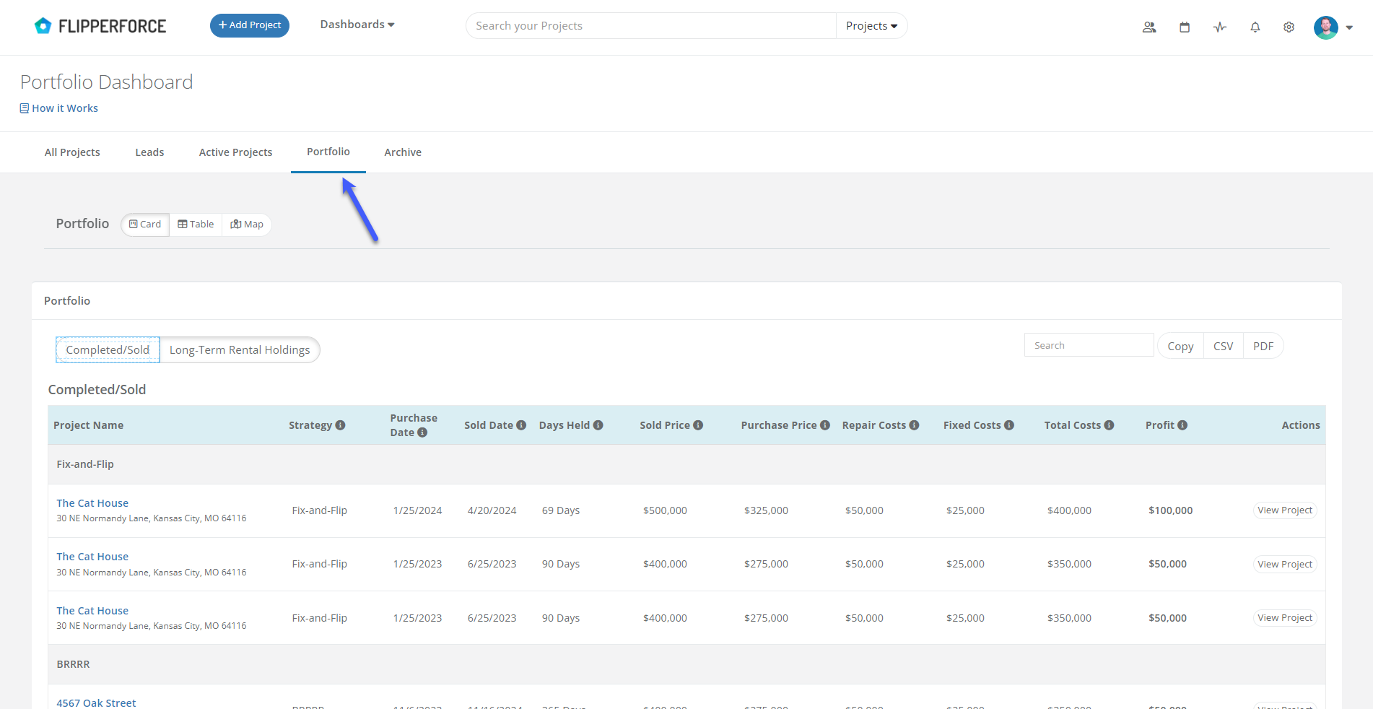View Project for $500,000 Cat House sale

tap(1285, 510)
